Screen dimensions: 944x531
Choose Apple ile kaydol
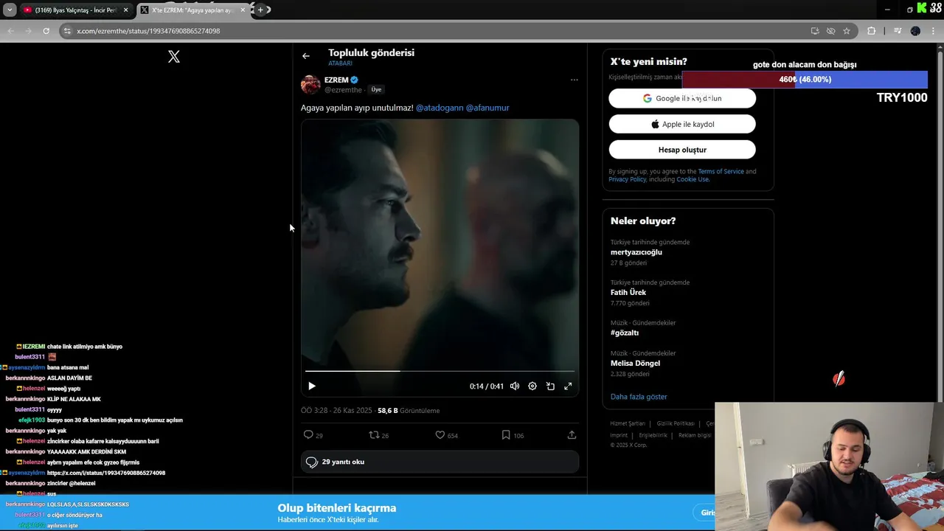click(x=682, y=124)
